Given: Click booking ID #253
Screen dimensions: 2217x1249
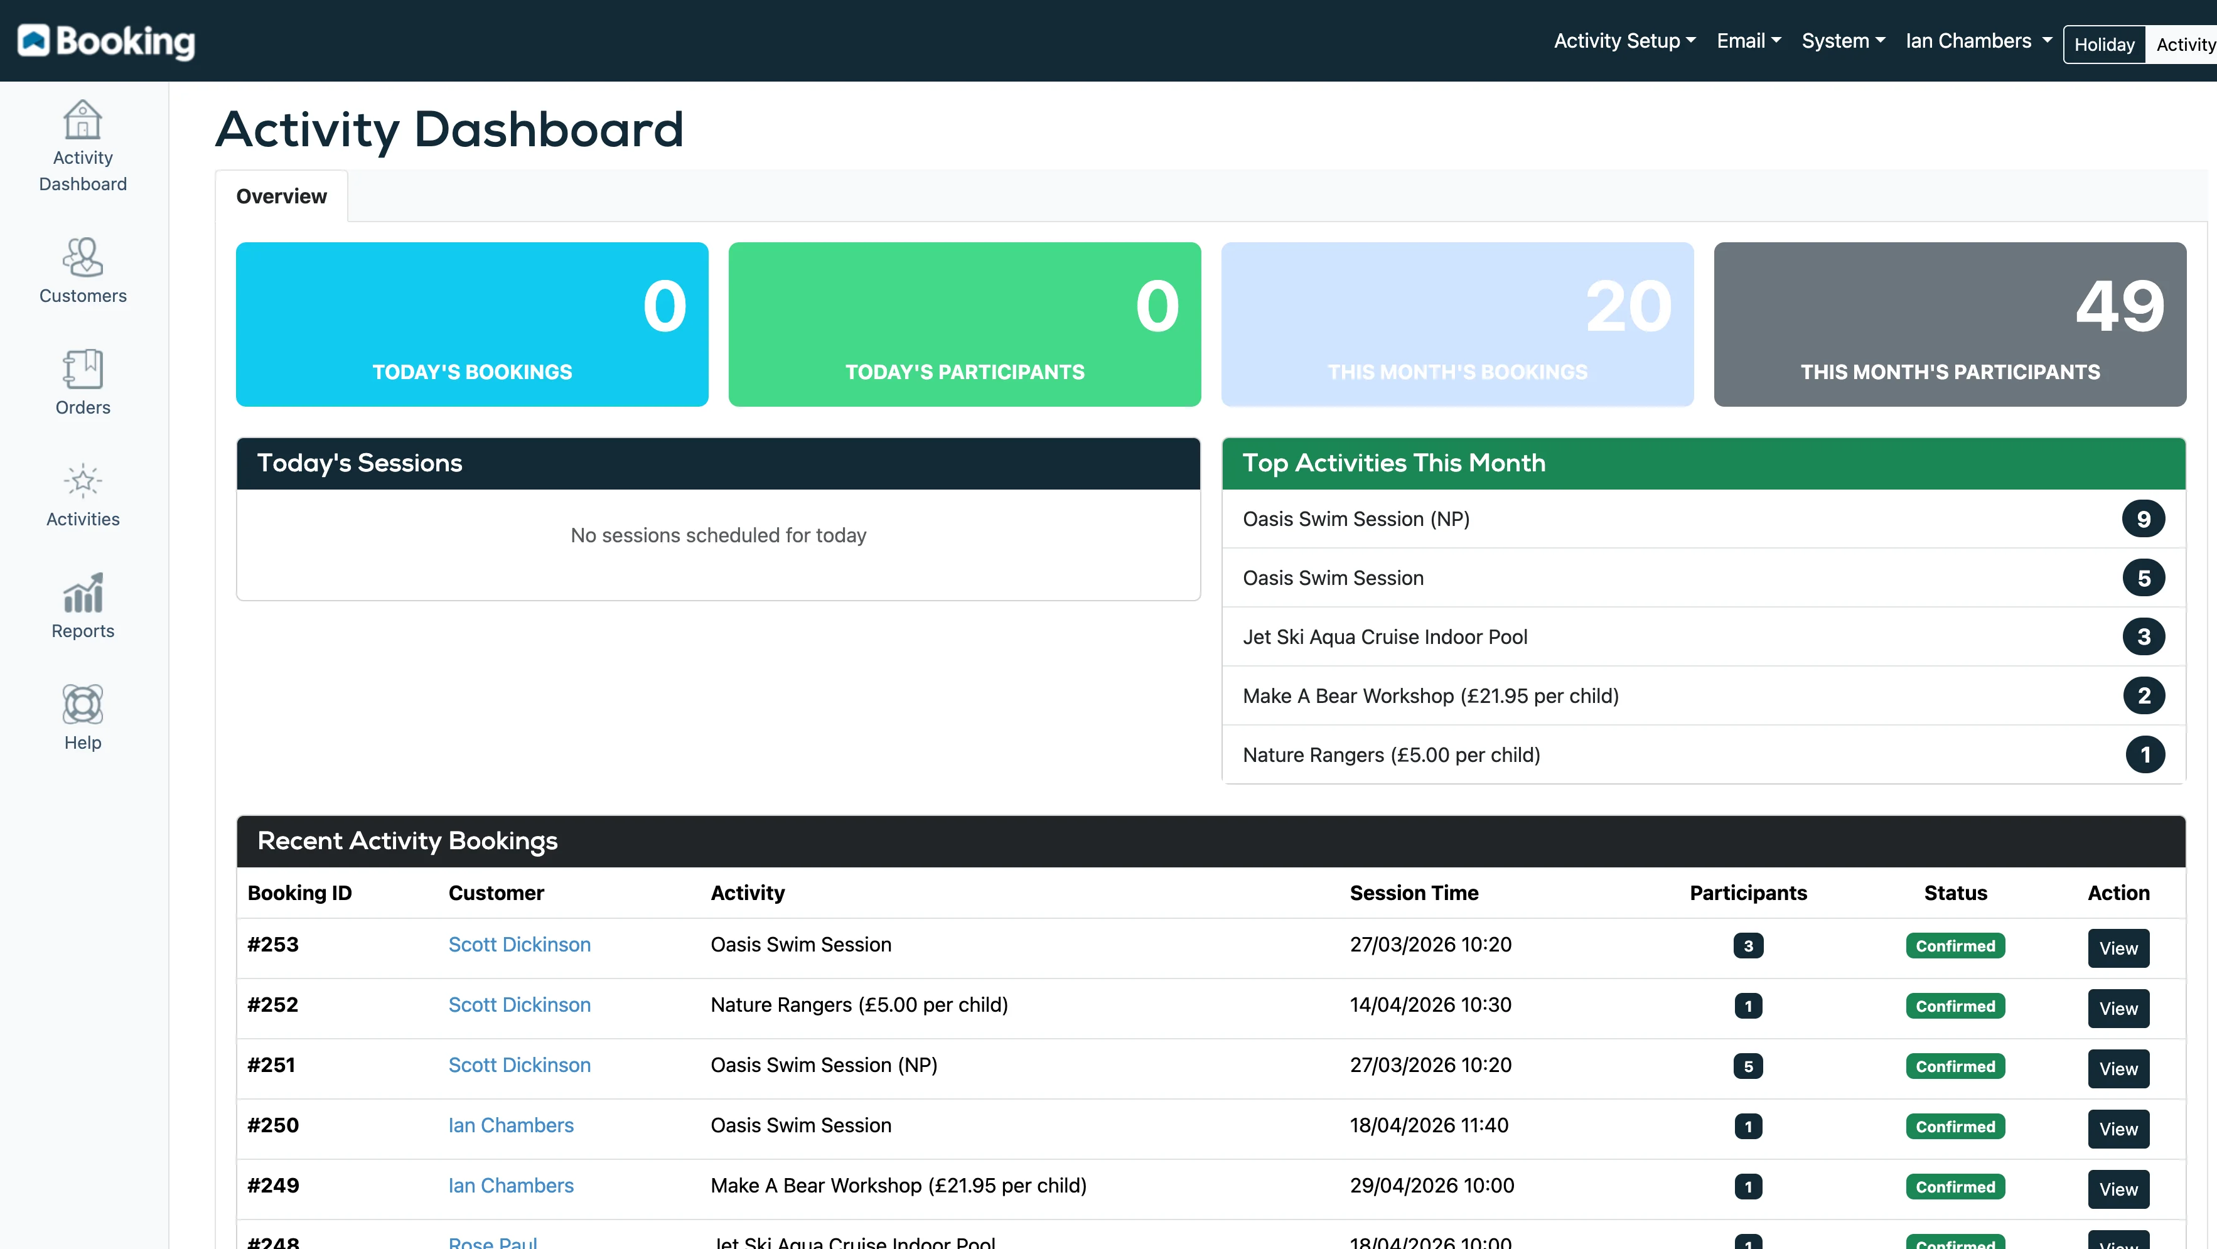Looking at the screenshot, I should pos(273,945).
